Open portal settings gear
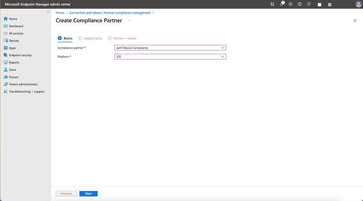Screen dimensions: 363x201 (x=290, y=4)
